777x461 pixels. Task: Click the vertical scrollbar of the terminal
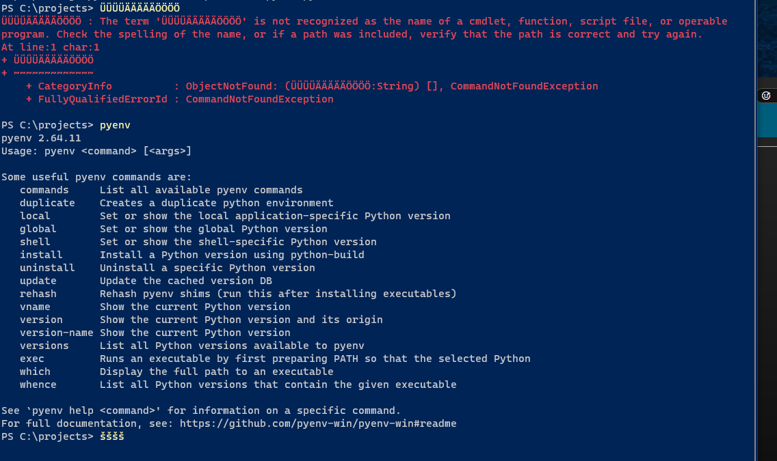(755, 231)
